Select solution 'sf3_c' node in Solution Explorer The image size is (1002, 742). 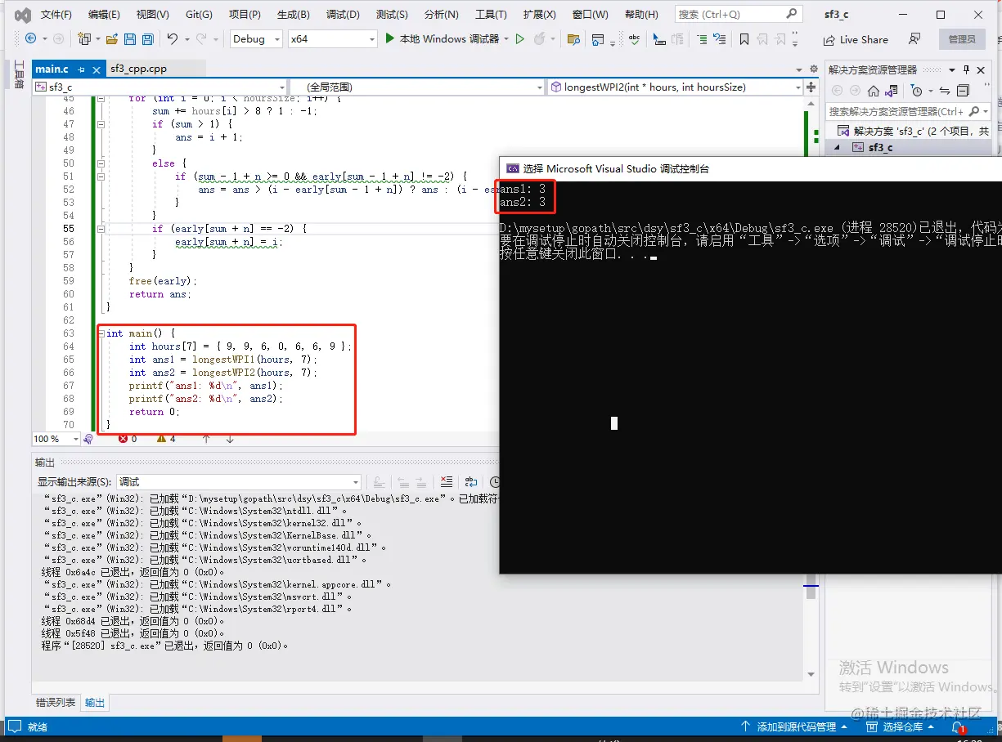914,131
